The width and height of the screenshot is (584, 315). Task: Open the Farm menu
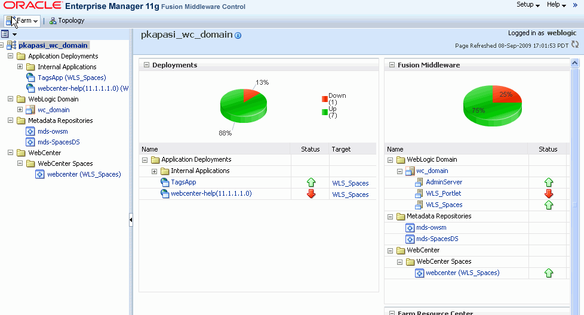(x=22, y=21)
